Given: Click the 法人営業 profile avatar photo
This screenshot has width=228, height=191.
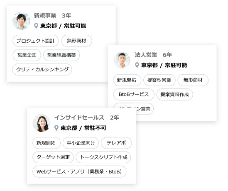Looking at the screenshot, I should 122,60.
